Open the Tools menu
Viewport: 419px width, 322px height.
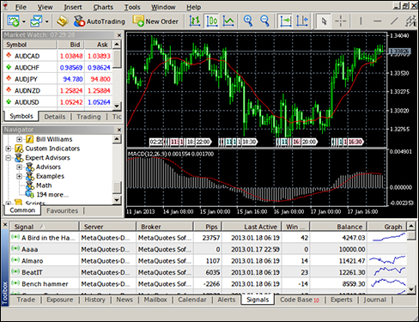(132, 7)
